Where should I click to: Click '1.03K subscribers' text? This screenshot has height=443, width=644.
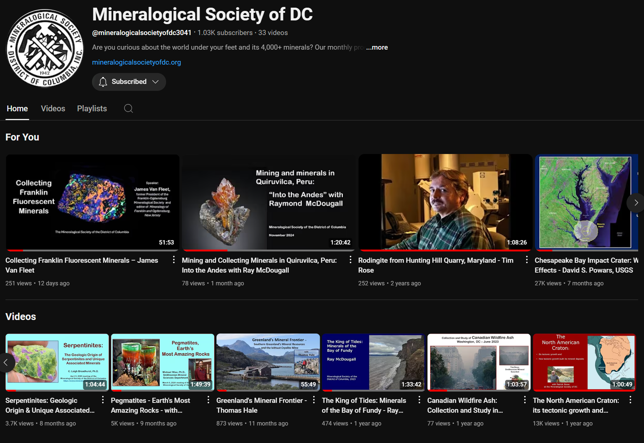(225, 33)
